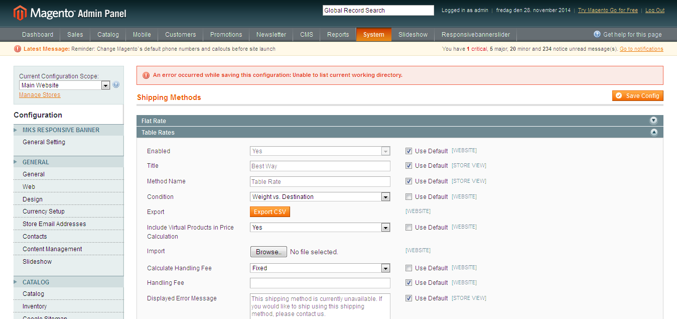Open Catalog item under CATALOG group
This screenshot has width=677, height=319.
click(x=33, y=294)
